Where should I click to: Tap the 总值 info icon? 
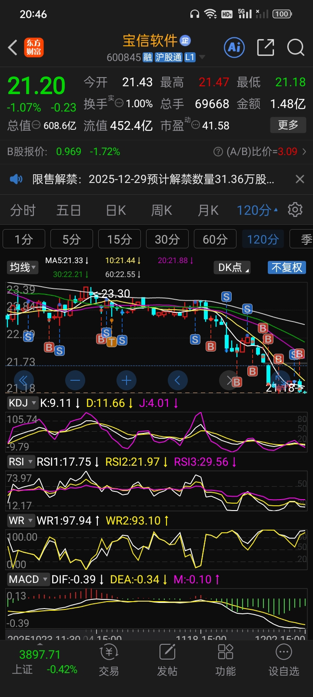[x=37, y=125]
